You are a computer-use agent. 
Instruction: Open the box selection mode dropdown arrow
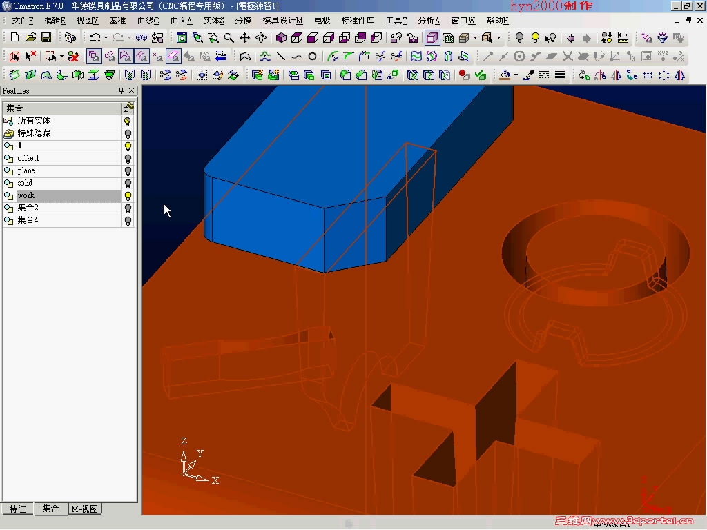pyautogui.click(x=61, y=57)
